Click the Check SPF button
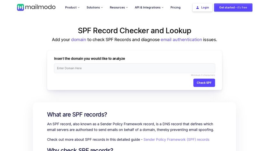269x151 pixels. [204, 83]
